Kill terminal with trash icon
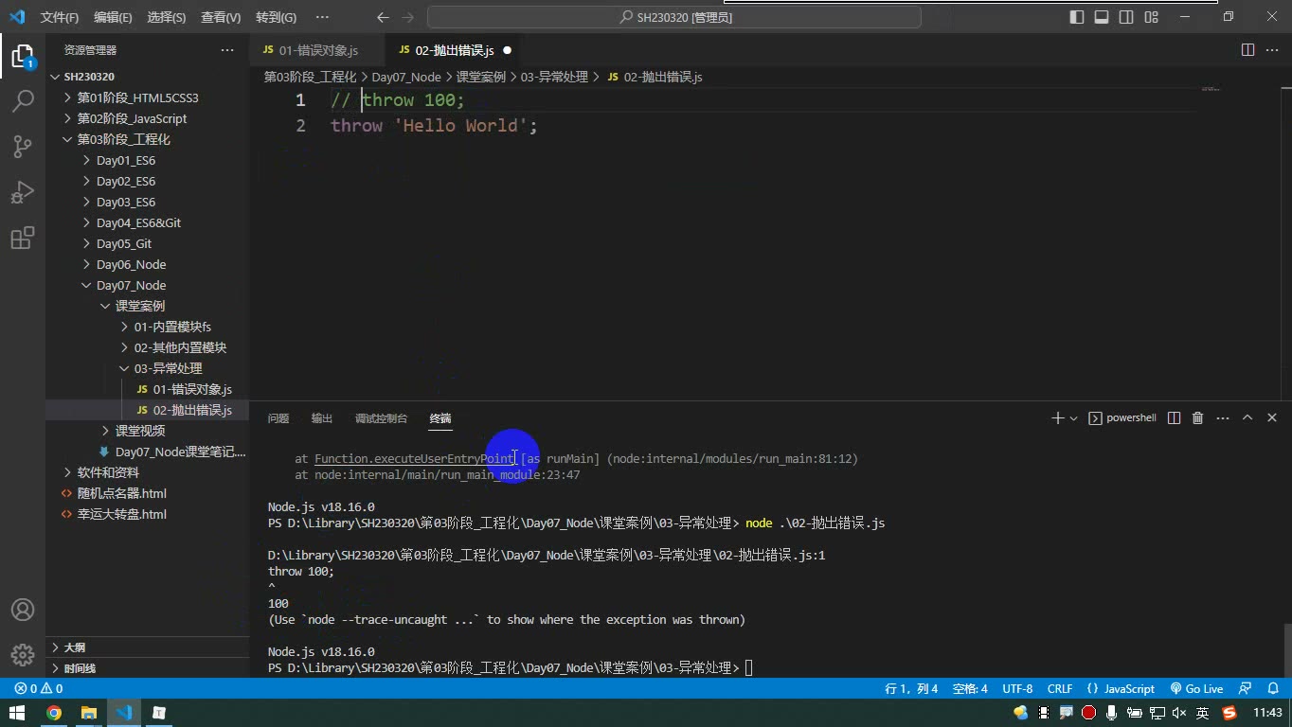 pyautogui.click(x=1197, y=417)
